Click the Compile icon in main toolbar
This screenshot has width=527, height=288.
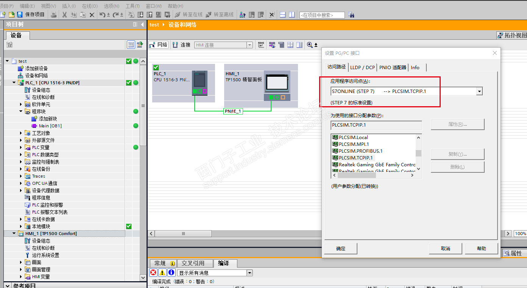point(131,15)
